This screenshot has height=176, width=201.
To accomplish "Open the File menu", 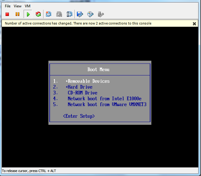I will (8, 6).
